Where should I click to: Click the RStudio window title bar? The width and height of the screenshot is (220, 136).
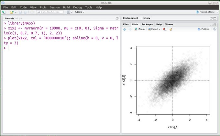(106, 3)
